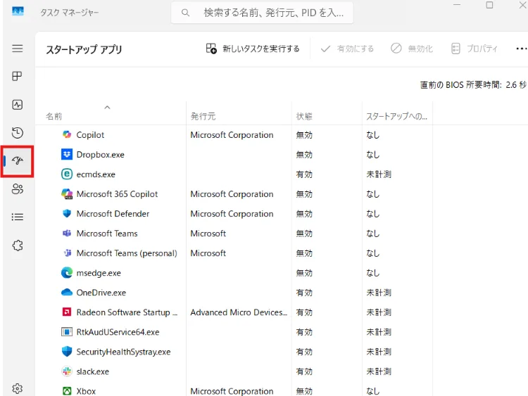
Task: Open the Processes page icon
Action: (x=18, y=77)
